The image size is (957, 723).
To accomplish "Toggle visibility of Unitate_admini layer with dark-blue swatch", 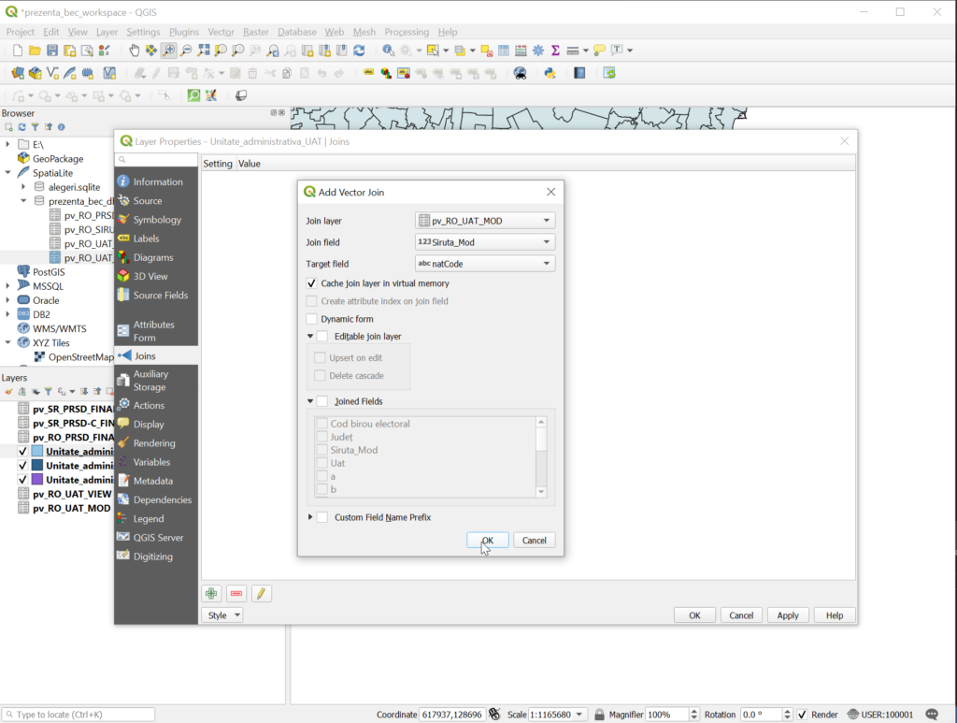I will click(22, 466).
